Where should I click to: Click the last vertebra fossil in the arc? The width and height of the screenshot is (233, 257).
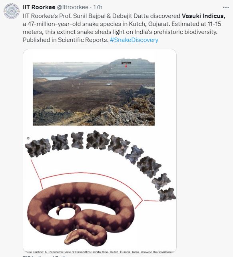click(x=167, y=195)
